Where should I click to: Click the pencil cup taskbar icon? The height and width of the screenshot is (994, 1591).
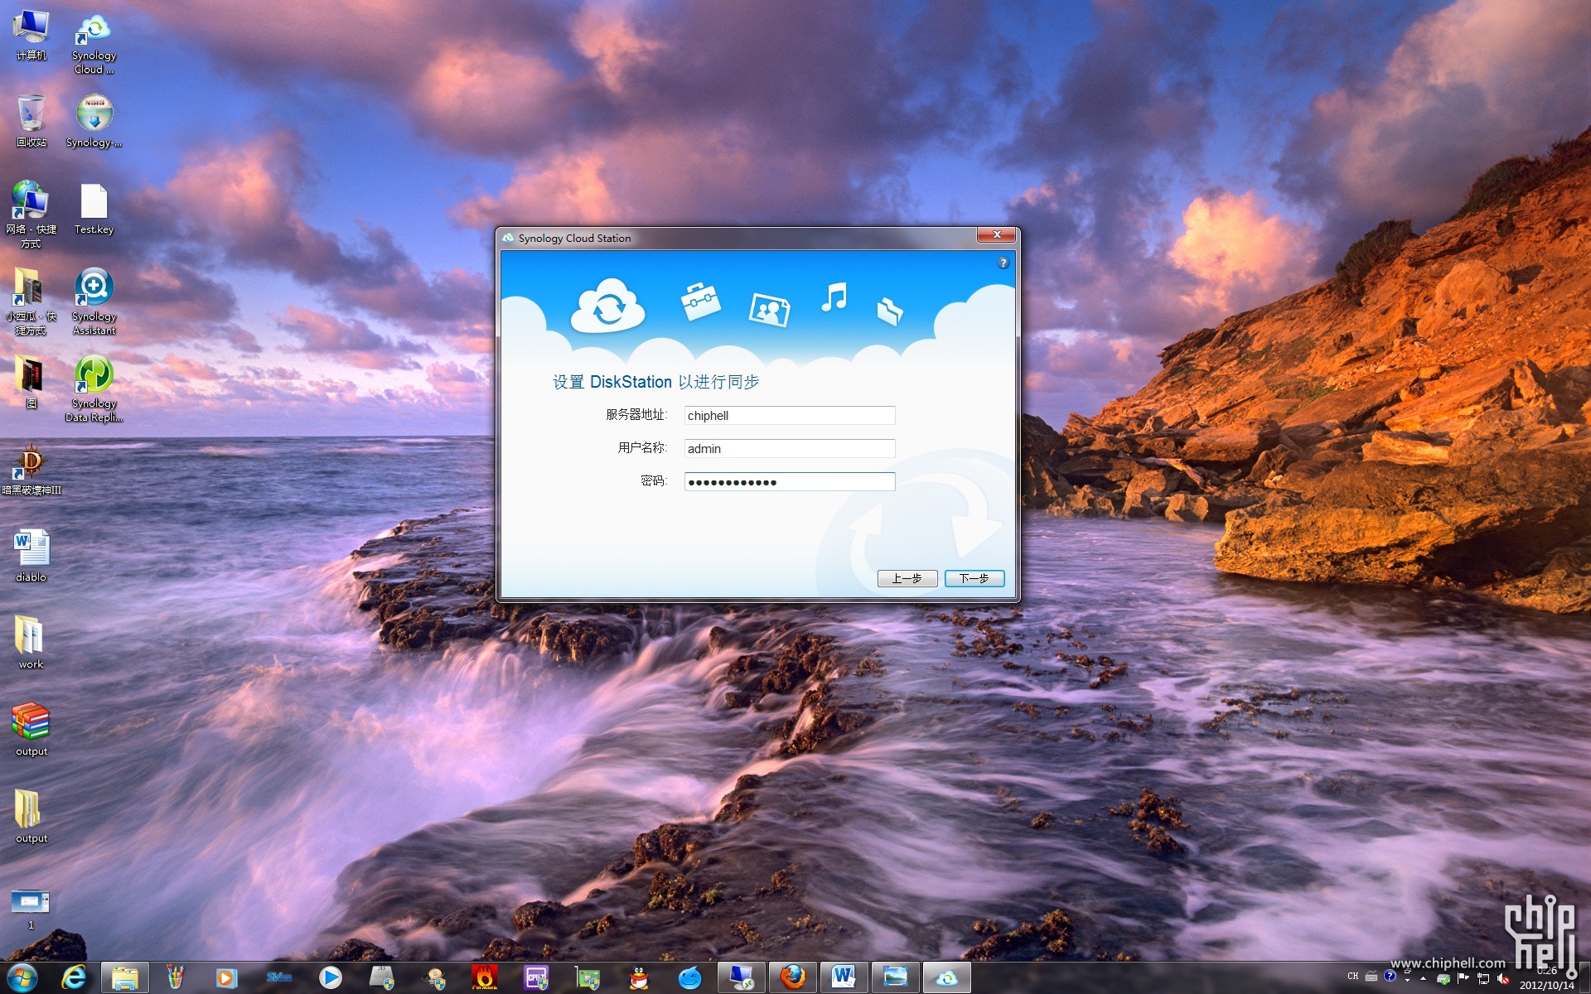point(175,978)
